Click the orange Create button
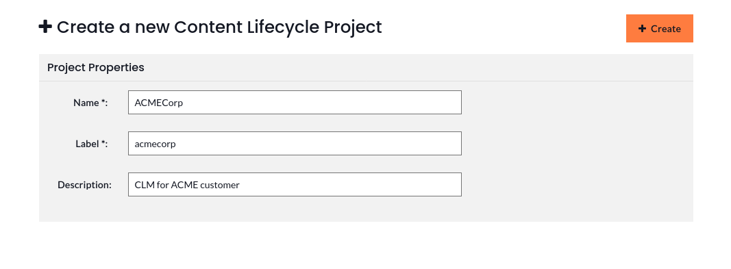This screenshot has height=269, width=731. tap(659, 28)
